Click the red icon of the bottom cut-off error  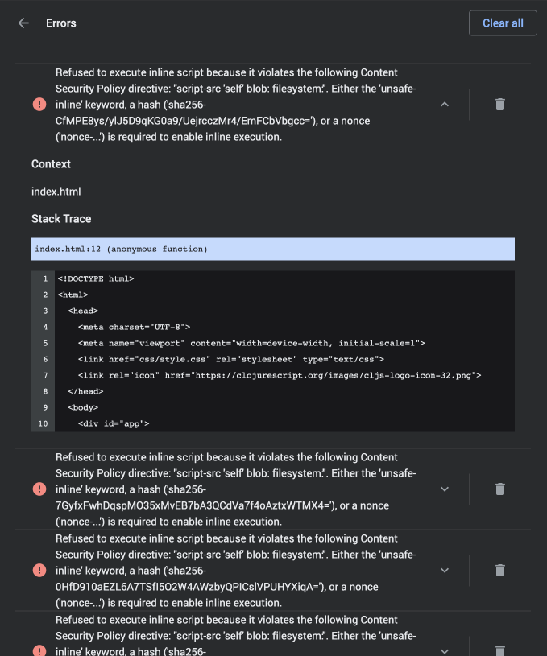pyautogui.click(x=39, y=650)
